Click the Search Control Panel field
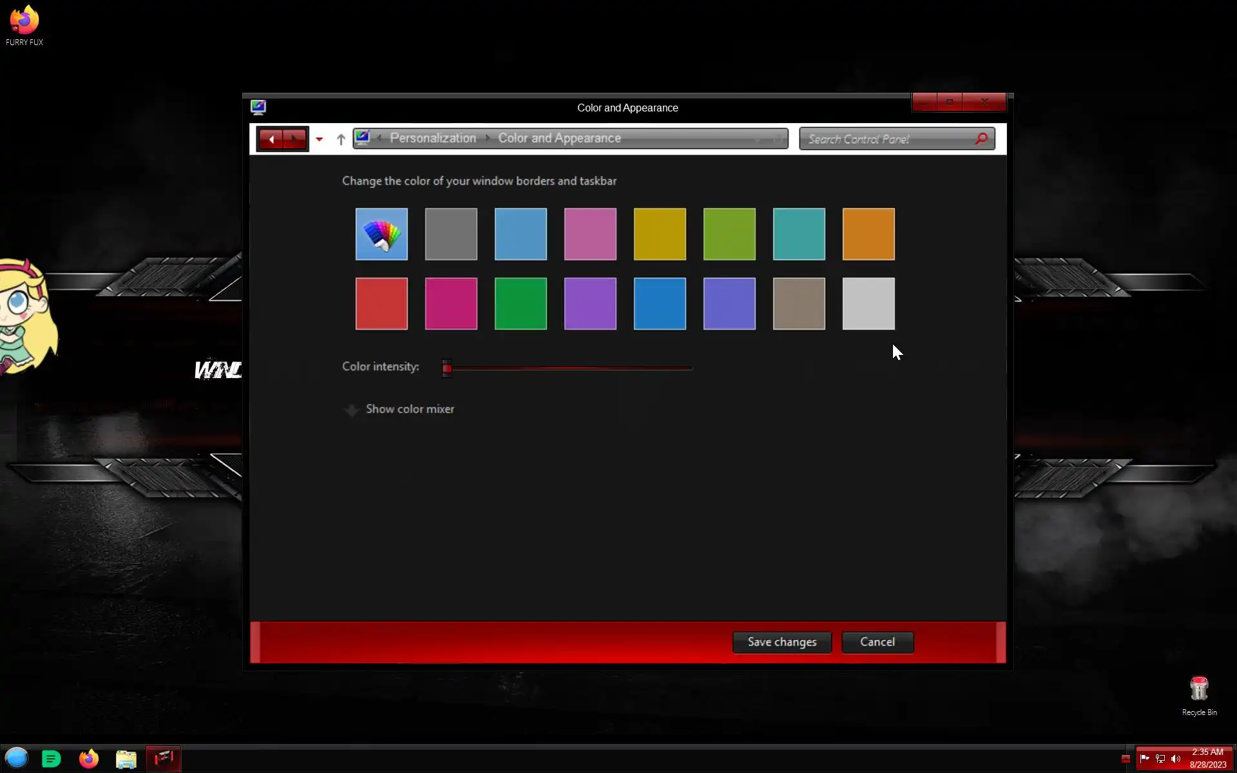 pos(886,139)
